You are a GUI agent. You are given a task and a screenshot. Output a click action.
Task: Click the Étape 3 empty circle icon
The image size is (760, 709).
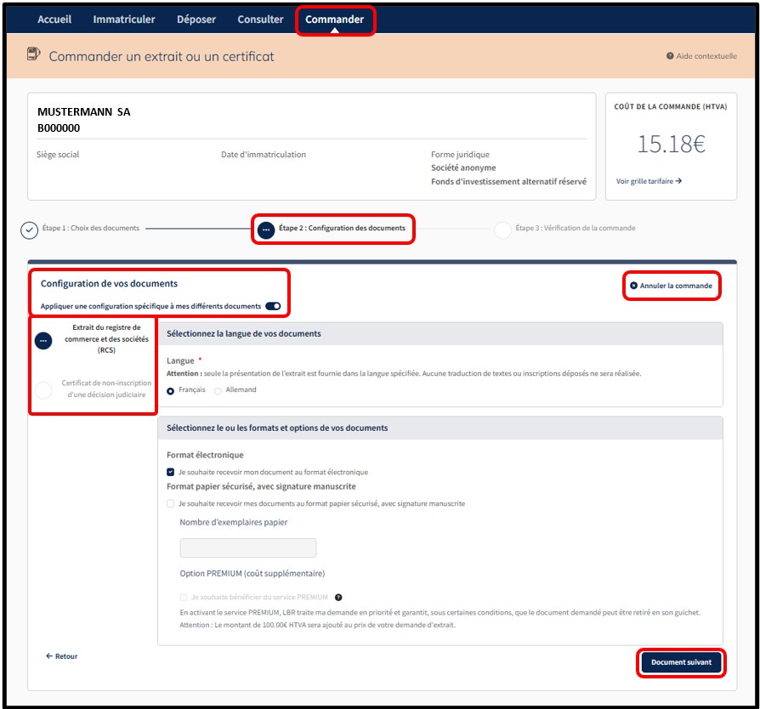[502, 230]
